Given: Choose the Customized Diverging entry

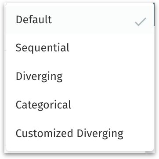Looking at the screenshot, I should coord(80,133).
